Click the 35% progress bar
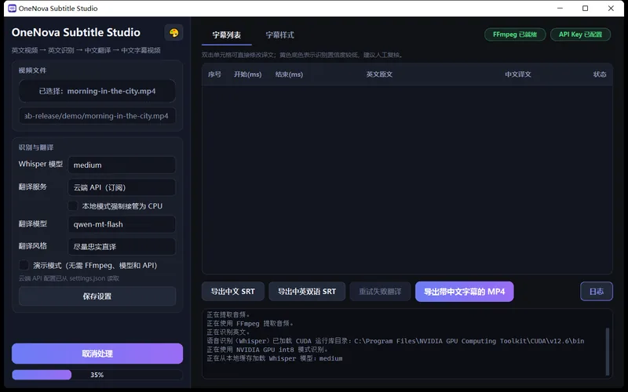Viewport: 628px width, 392px height. 97,375
